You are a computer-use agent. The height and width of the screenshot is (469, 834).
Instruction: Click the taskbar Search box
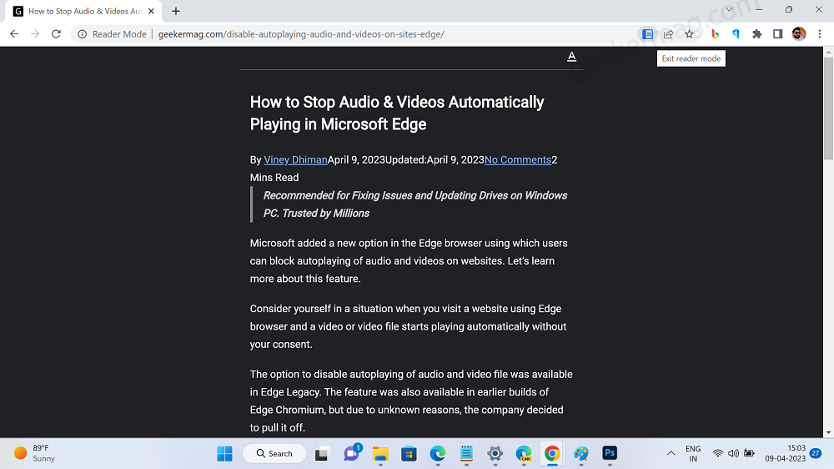coord(274,454)
